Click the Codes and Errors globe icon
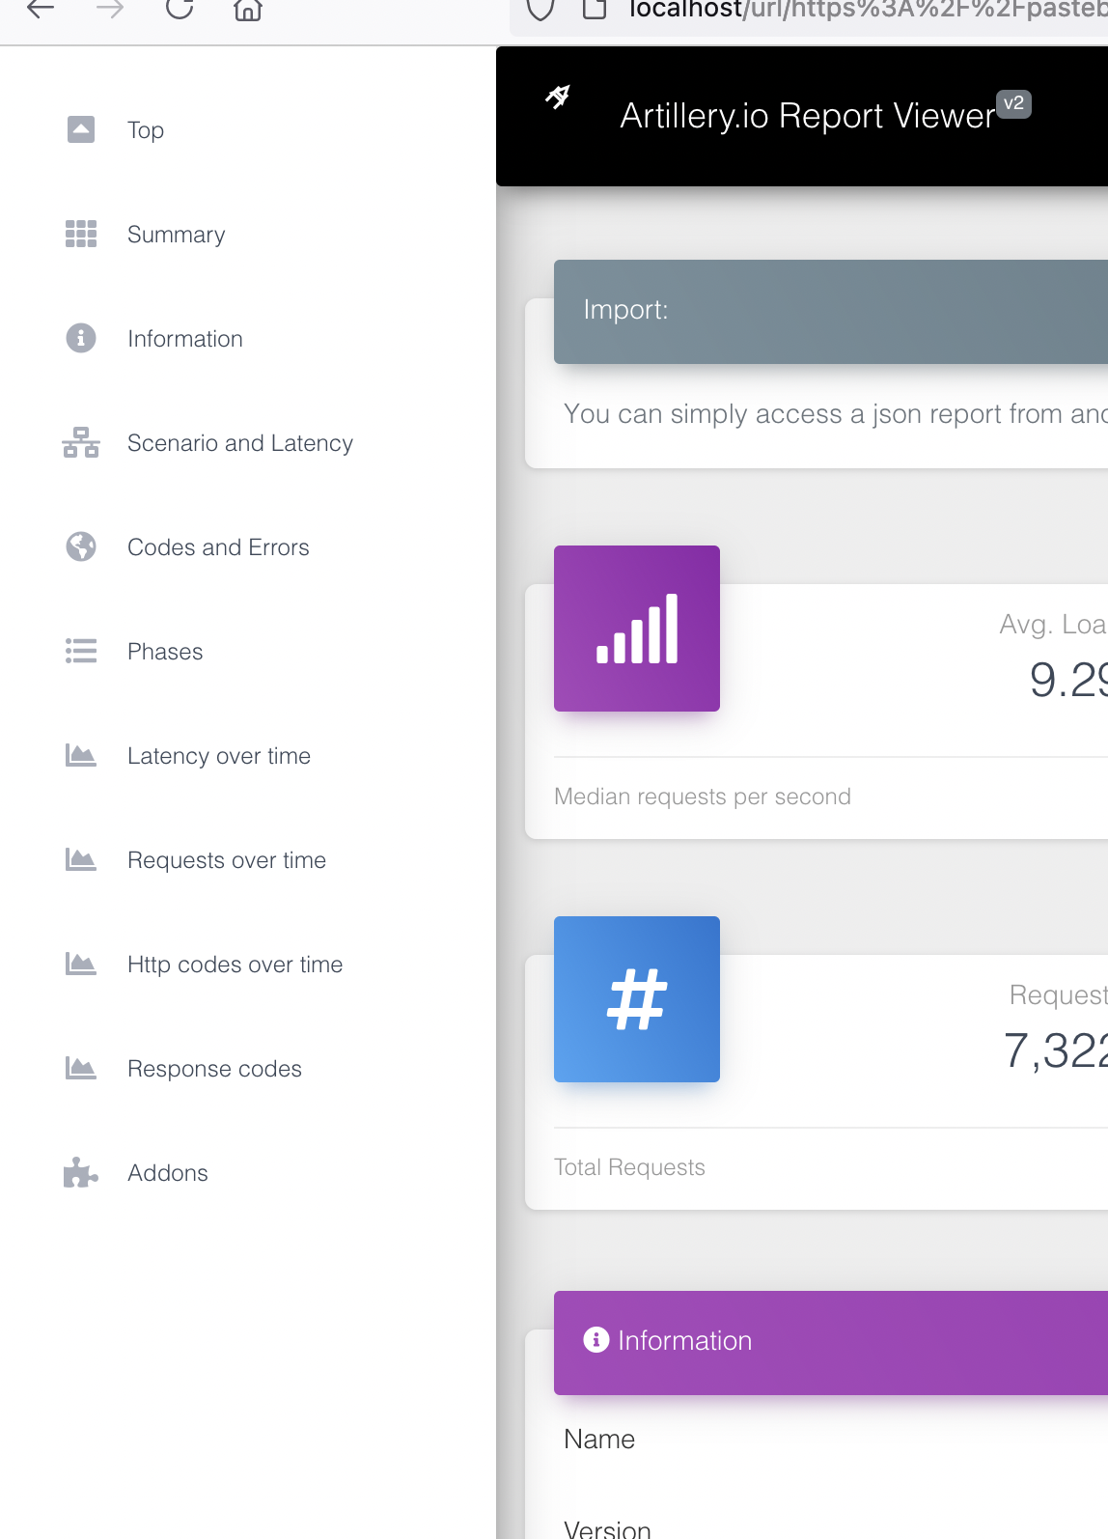 pyautogui.click(x=81, y=546)
